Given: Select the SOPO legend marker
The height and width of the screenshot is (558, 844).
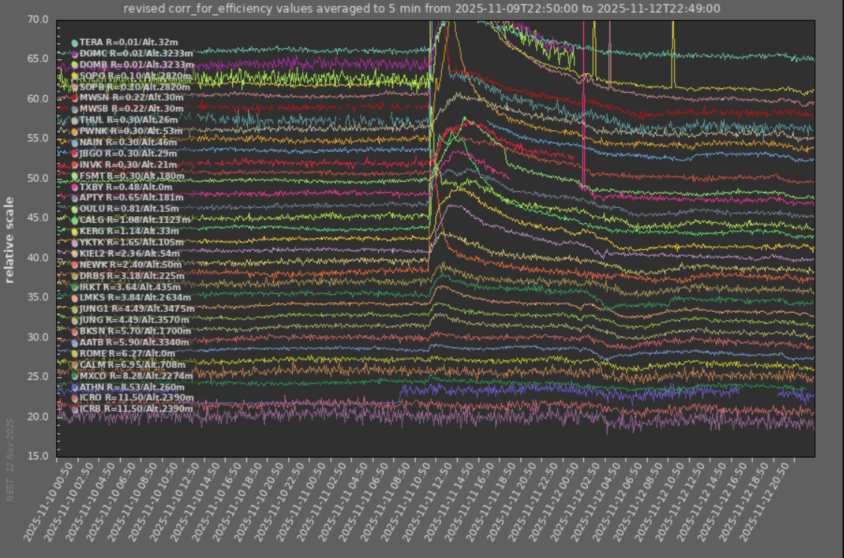Looking at the screenshot, I should (x=74, y=76).
